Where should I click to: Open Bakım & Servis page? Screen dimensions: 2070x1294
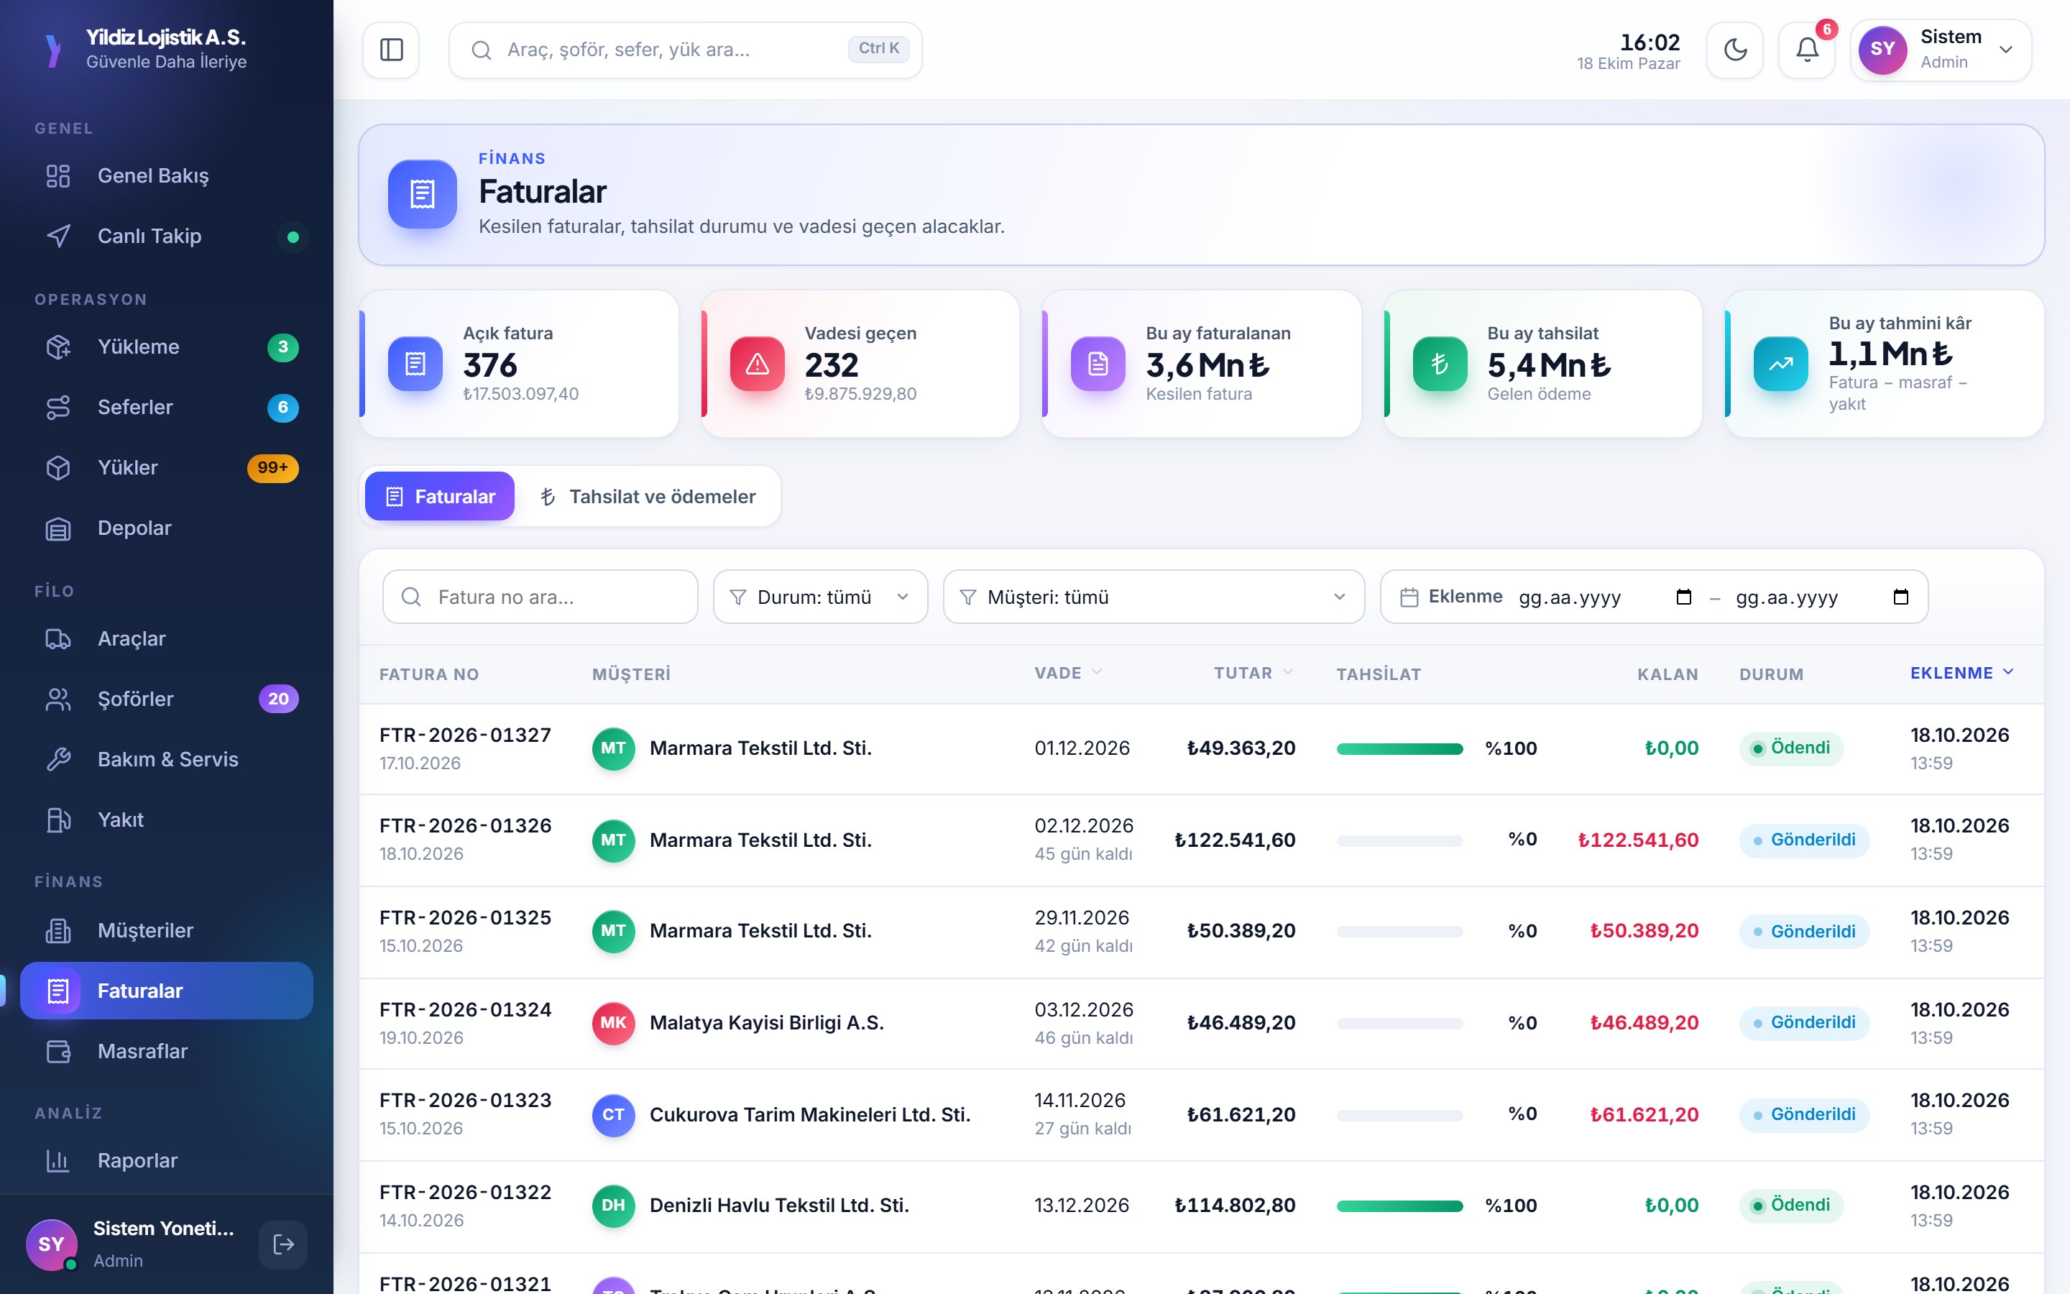click(x=167, y=759)
